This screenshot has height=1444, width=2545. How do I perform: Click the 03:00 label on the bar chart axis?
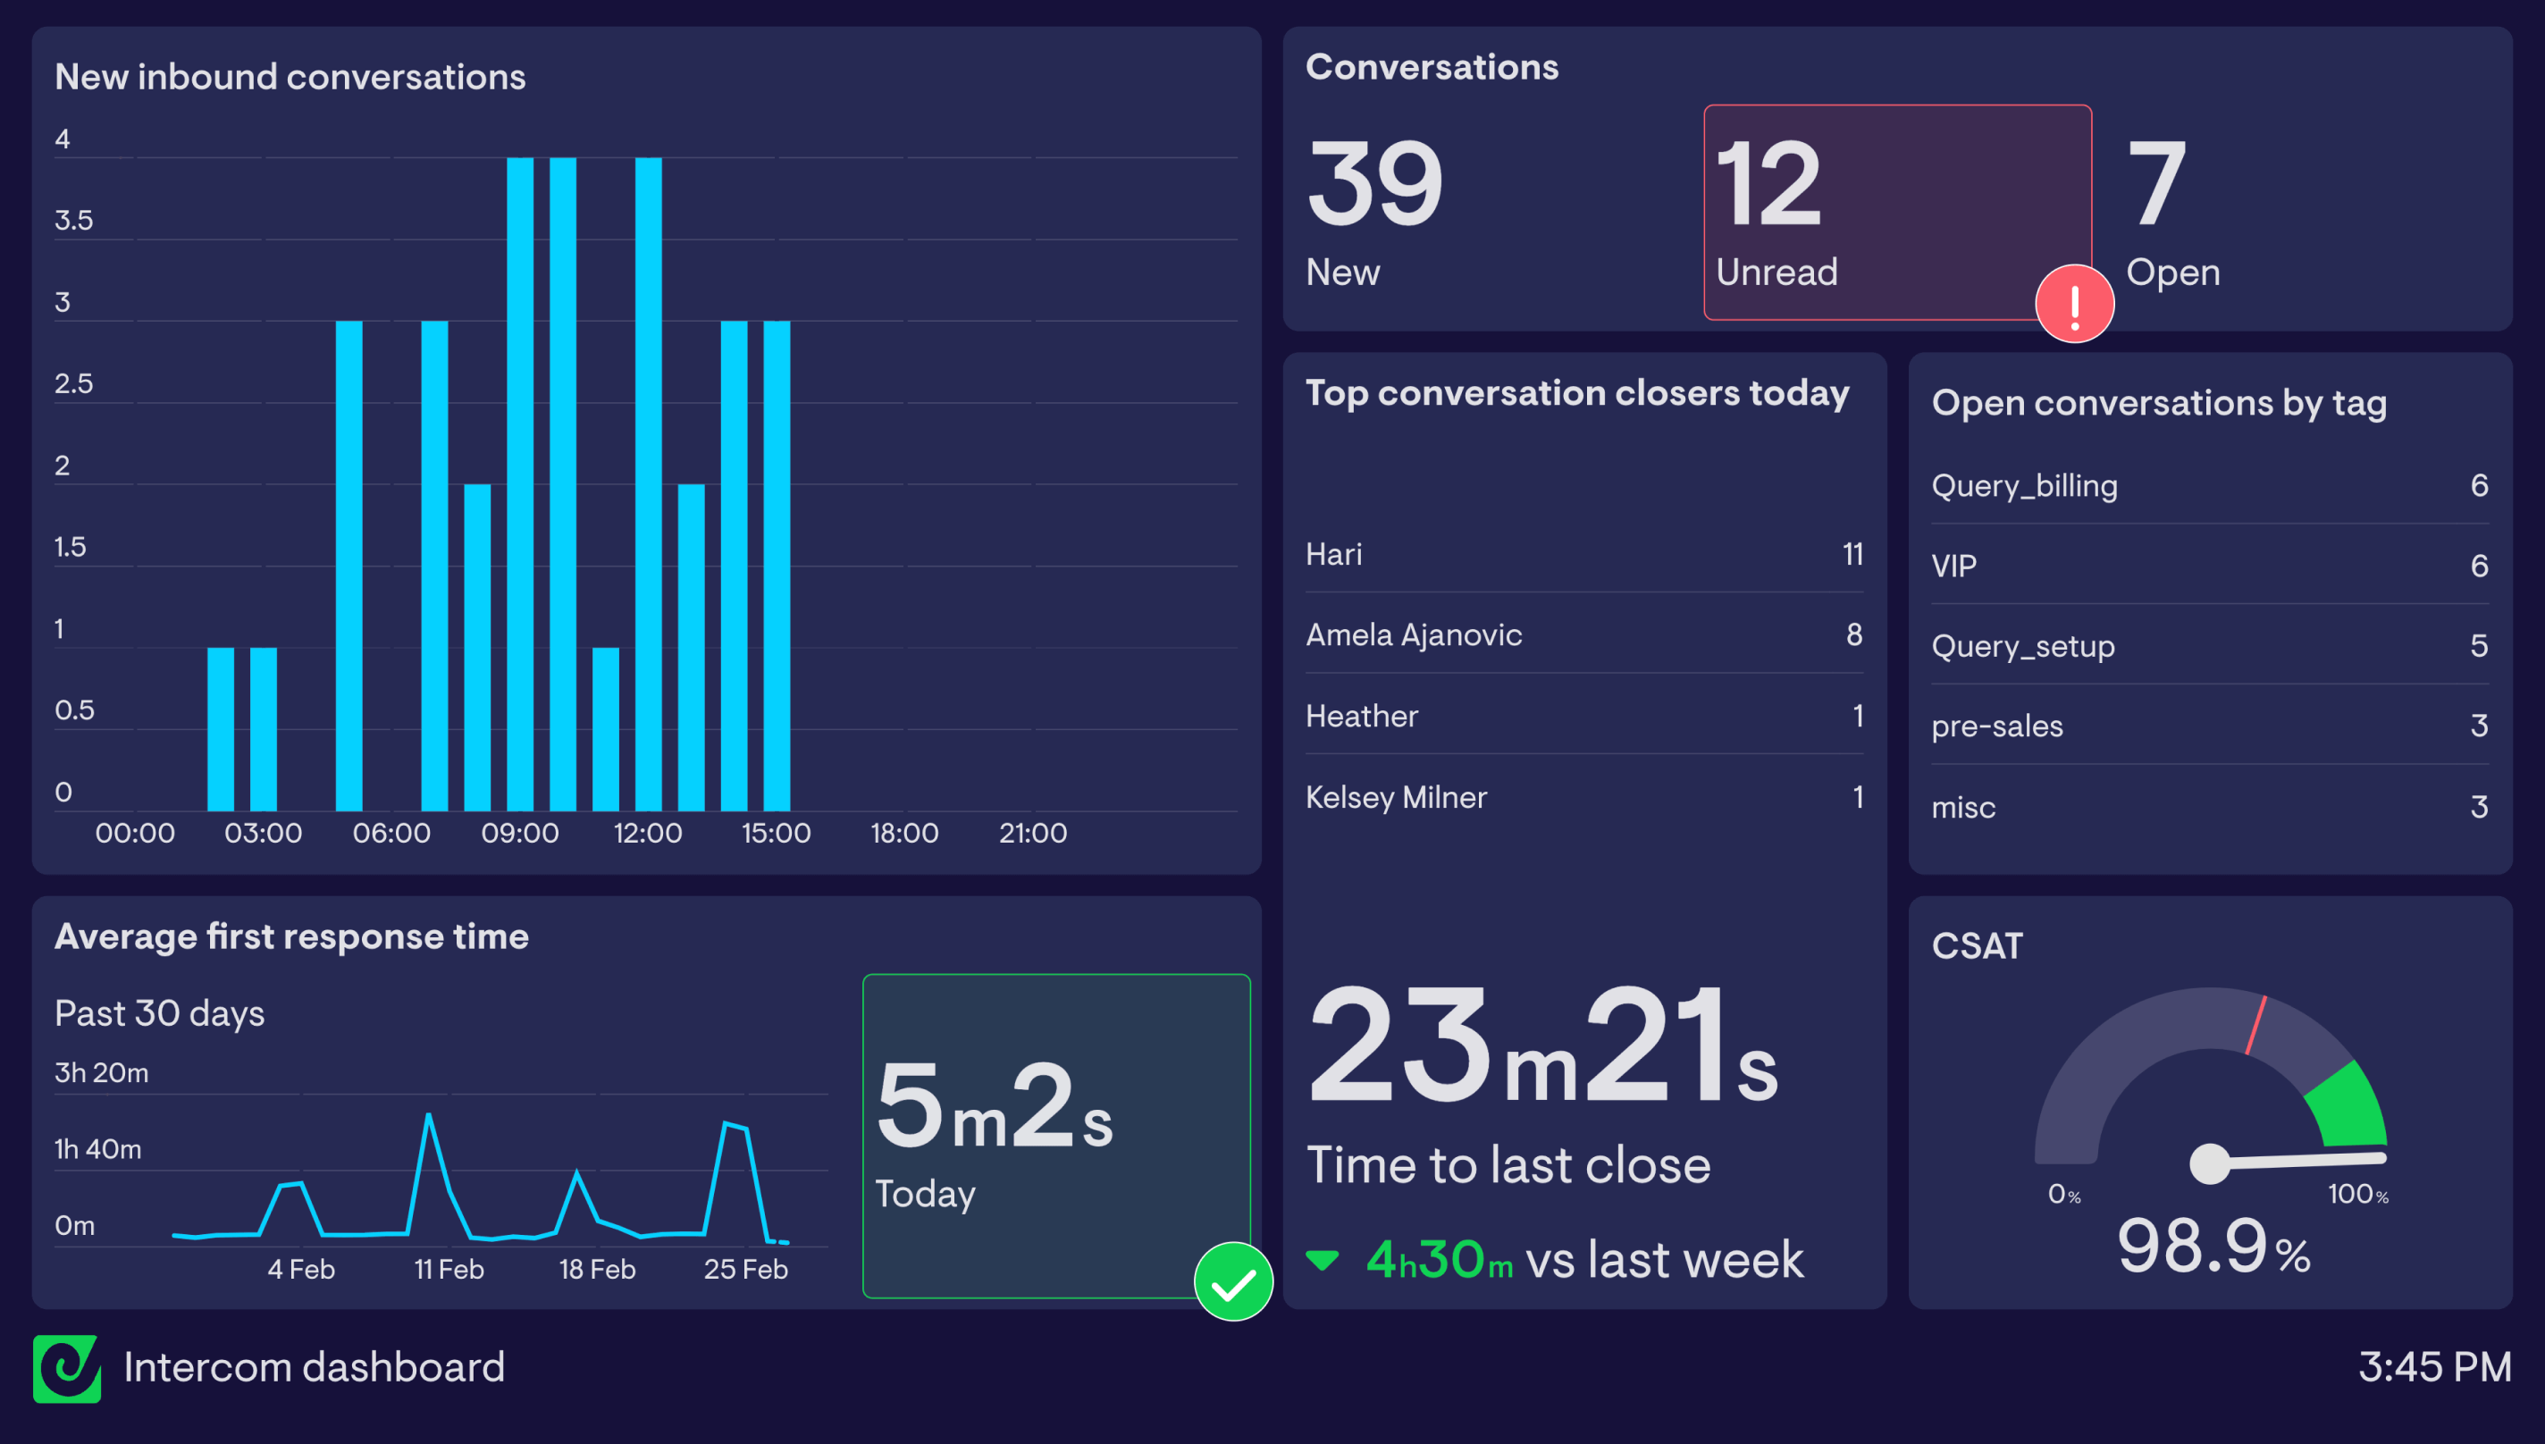(x=263, y=833)
